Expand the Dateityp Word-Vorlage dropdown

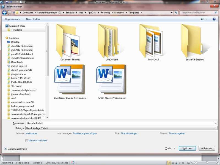coord(121,128)
